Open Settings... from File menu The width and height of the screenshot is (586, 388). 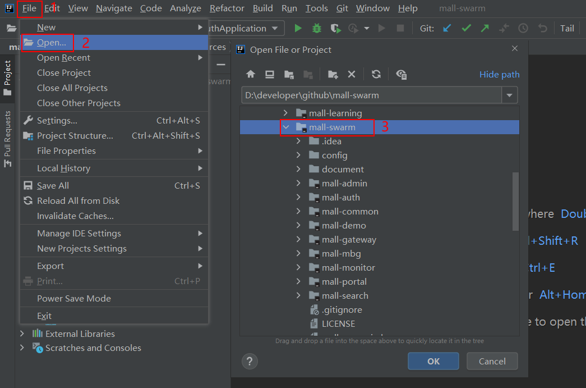pyautogui.click(x=114, y=121)
